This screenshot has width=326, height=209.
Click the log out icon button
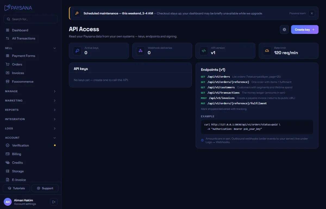click(x=54, y=202)
